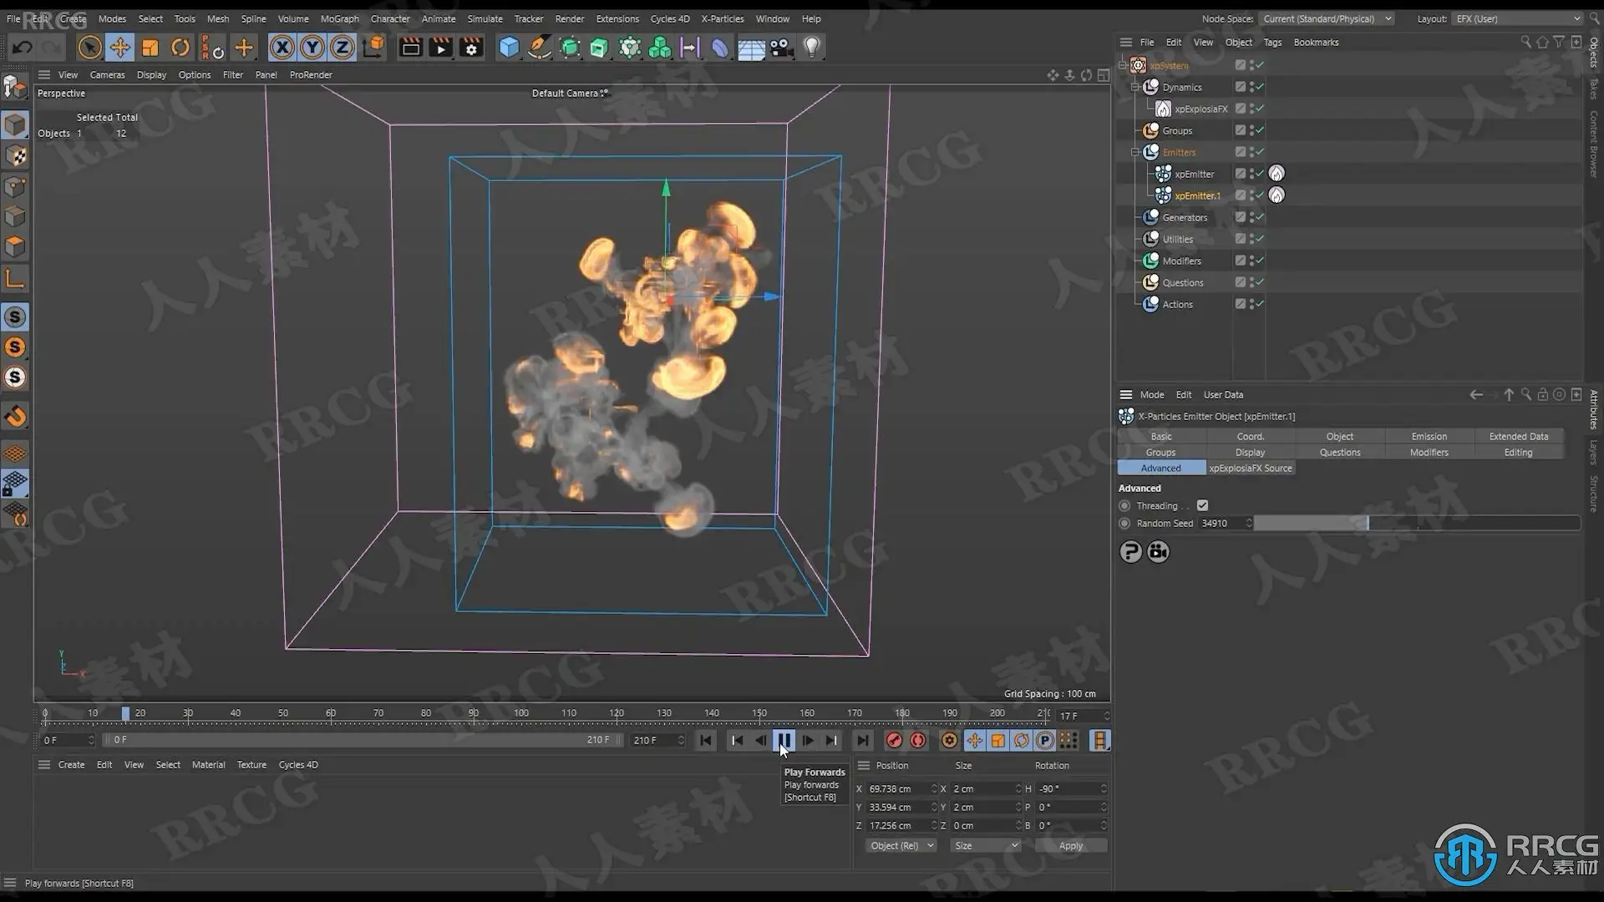The height and width of the screenshot is (902, 1604).
Task: Open Edit Render Settings icon
Action: tap(471, 48)
